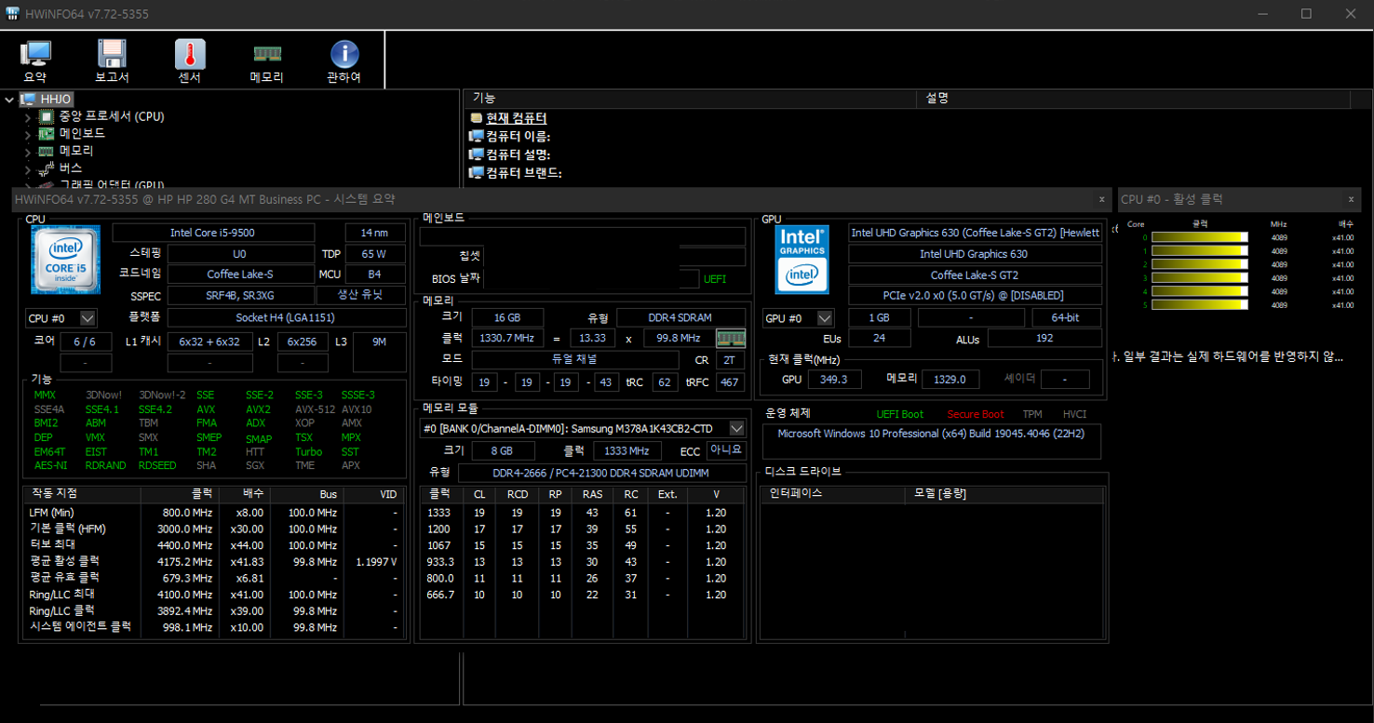Click the Core 0 clock bar
The width and height of the screenshot is (1374, 723).
tap(1200, 237)
